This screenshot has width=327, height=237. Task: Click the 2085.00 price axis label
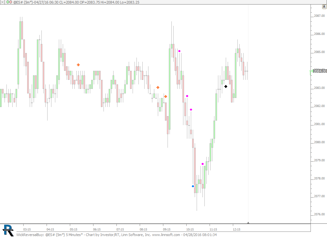pyautogui.click(x=319, y=52)
